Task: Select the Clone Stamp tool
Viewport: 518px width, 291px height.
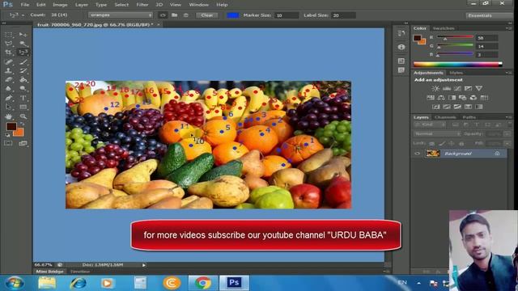Action: [x=9, y=70]
